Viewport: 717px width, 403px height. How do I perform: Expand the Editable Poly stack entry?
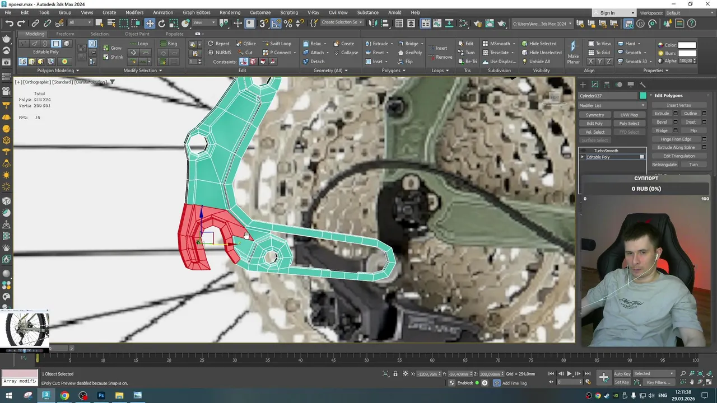tap(583, 157)
